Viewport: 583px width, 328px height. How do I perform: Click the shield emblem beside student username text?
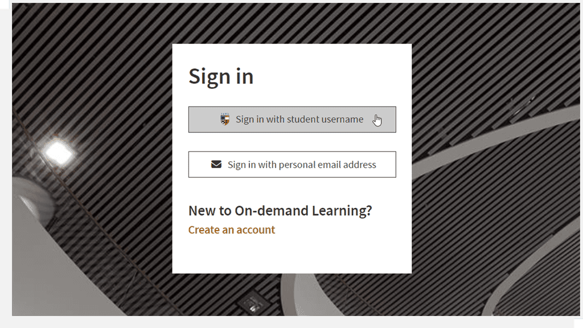[224, 119]
